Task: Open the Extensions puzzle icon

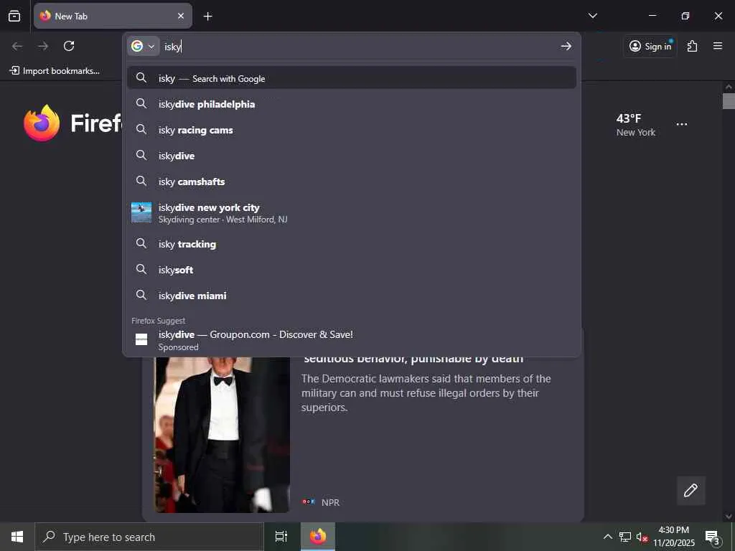Action: tap(693, 46)
